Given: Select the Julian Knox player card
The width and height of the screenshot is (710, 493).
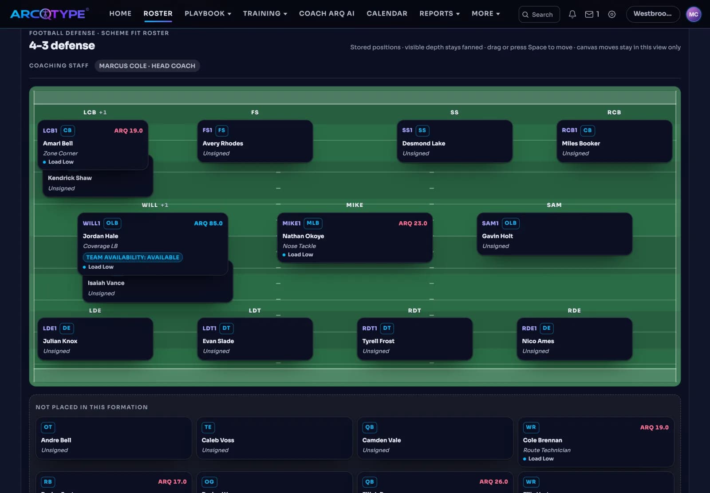Looking at the screenshot, I should [95, 339].
